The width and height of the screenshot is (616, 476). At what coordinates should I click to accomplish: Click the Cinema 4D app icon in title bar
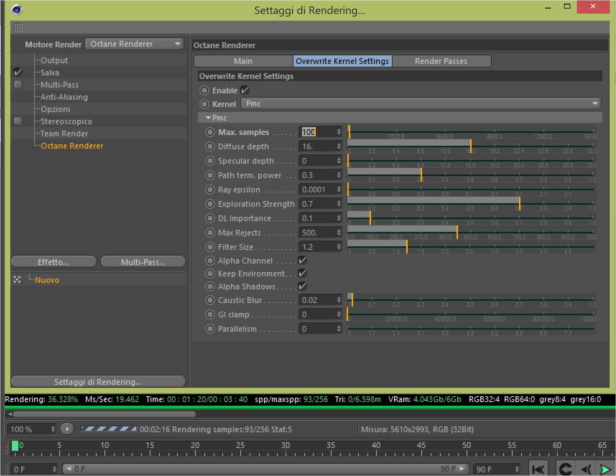[17, 9]
